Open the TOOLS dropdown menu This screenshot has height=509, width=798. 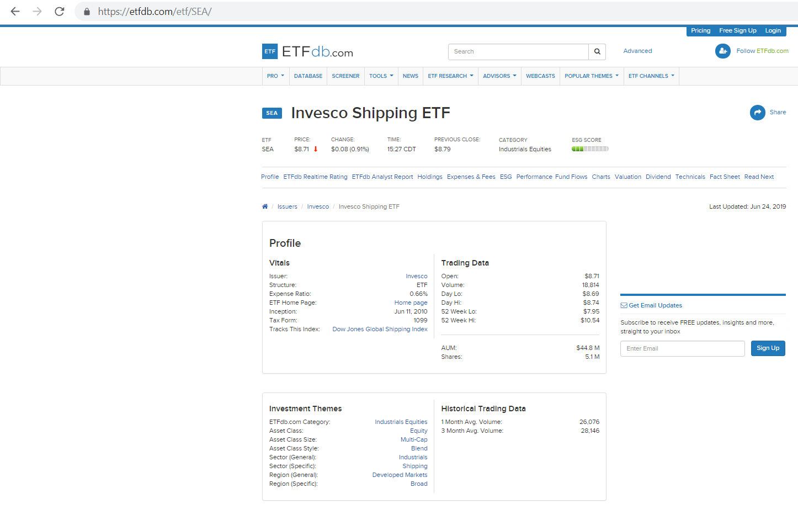[x=381, y=76]
